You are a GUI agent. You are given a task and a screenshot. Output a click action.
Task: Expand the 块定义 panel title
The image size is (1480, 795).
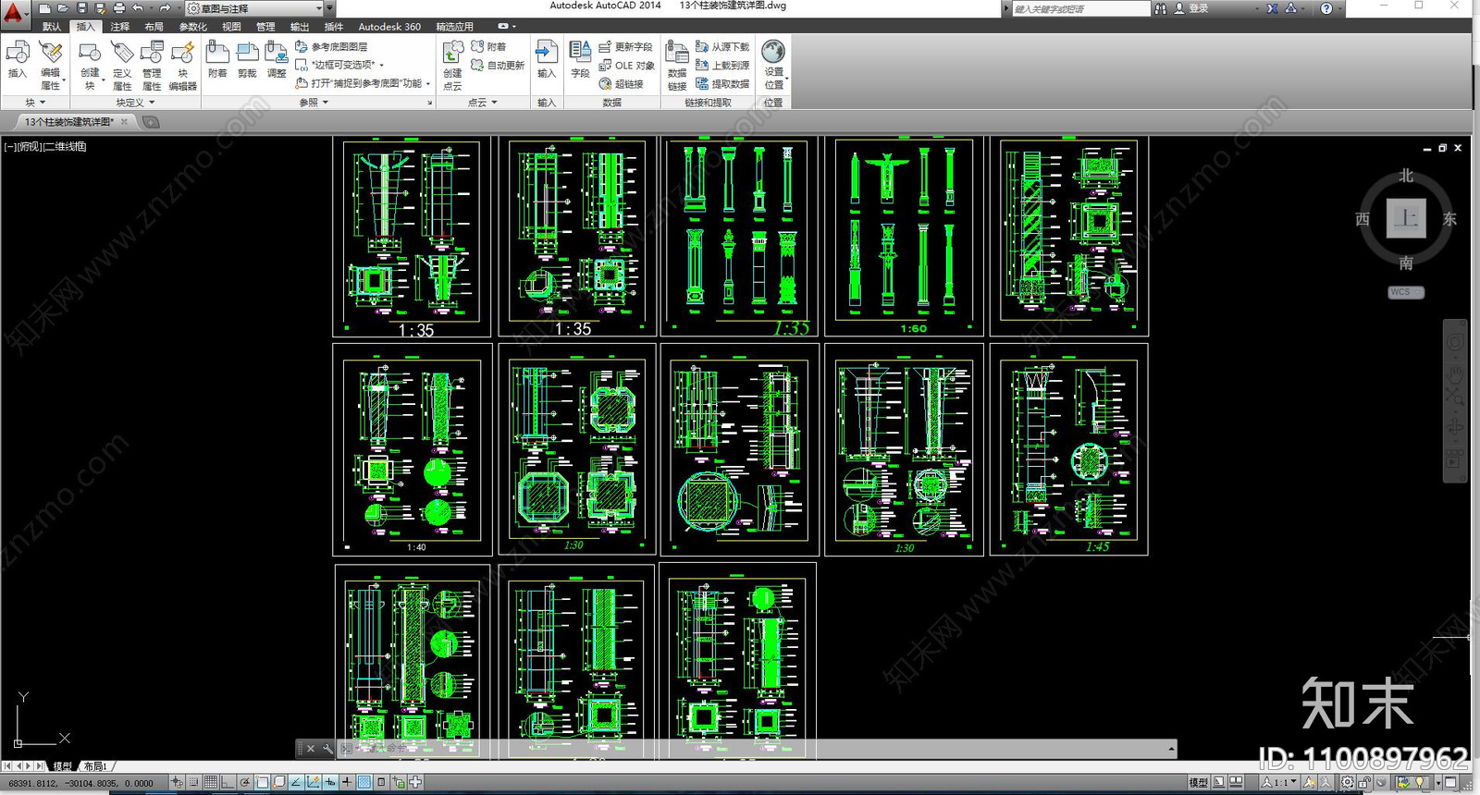pyautogui.click(x=135, y=103)
